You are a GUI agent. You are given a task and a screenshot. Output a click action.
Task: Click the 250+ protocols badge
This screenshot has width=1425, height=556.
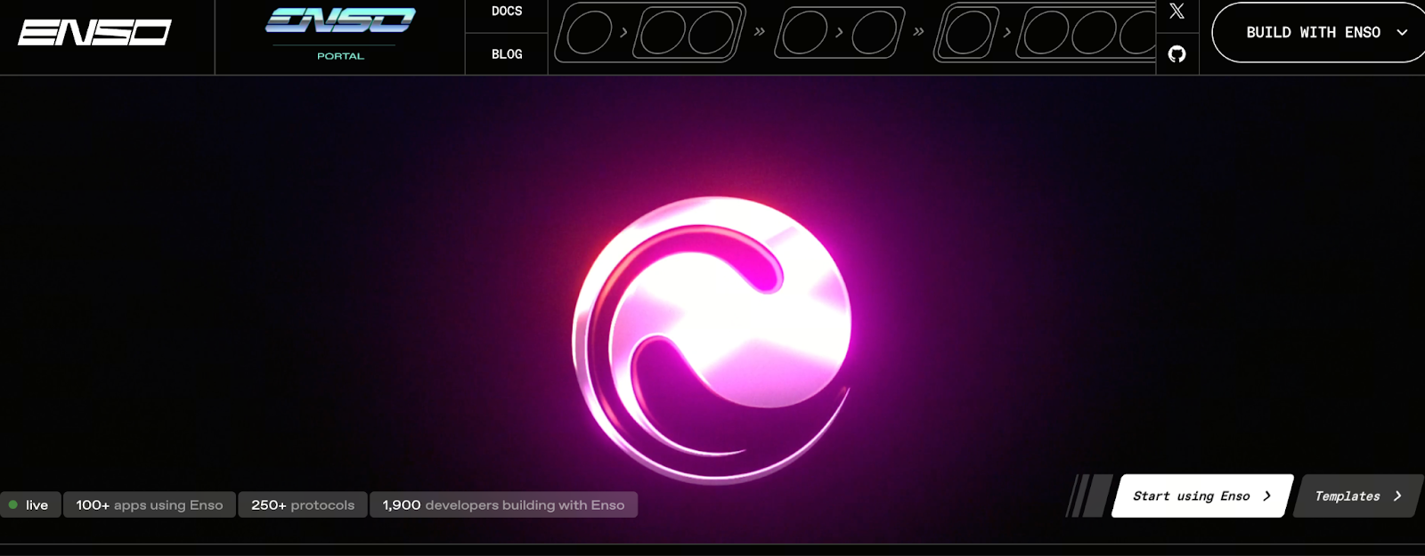[x=303, y=504]
